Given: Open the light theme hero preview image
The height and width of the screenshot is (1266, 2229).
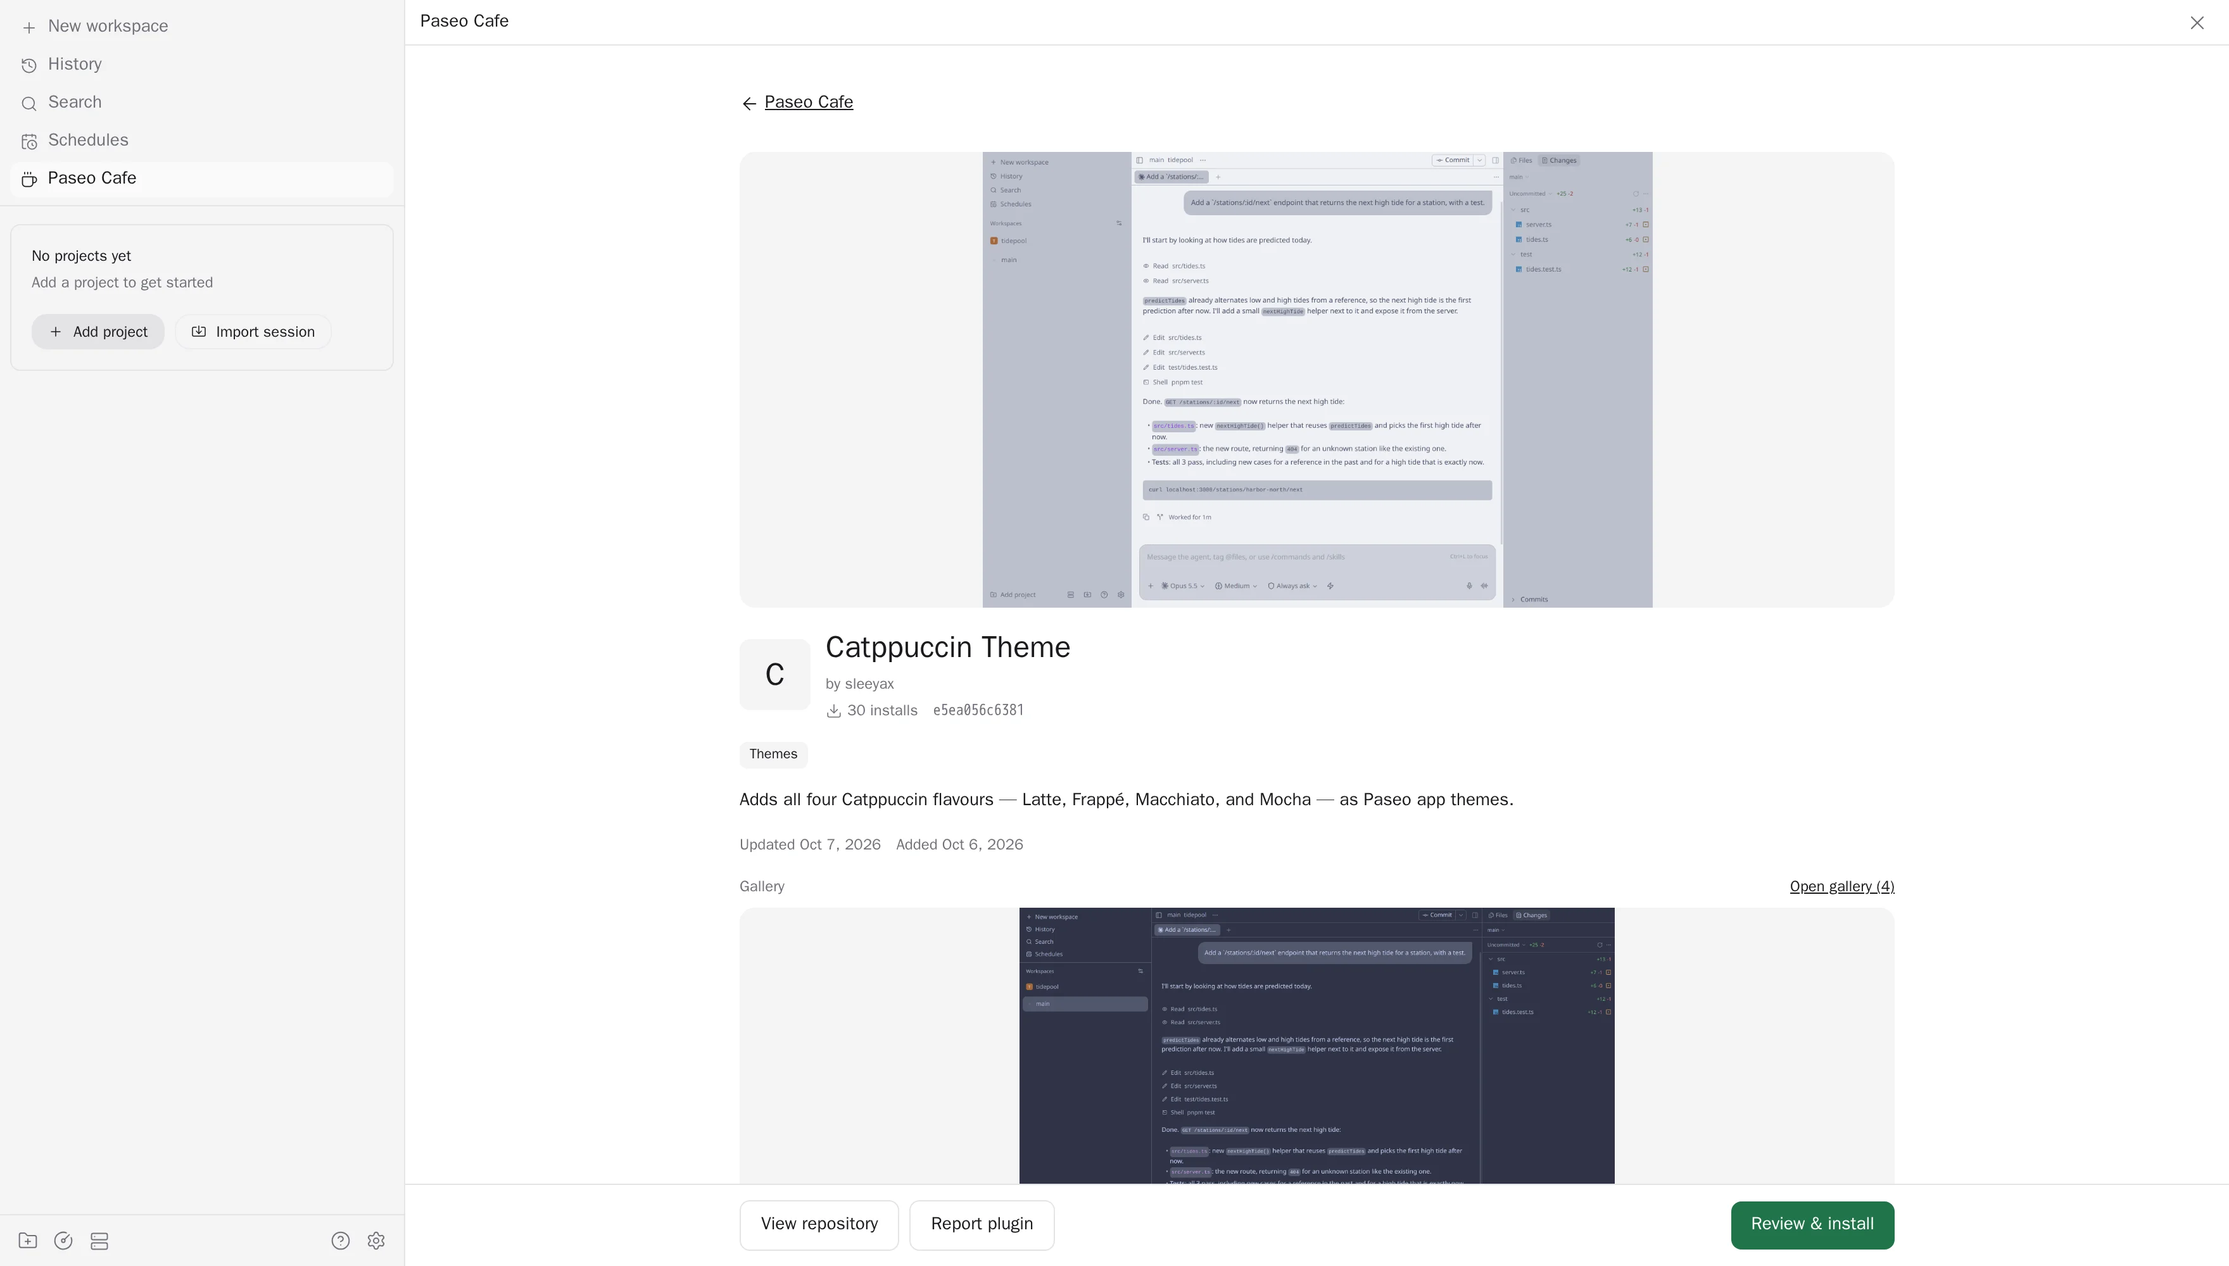Looking at the screenshot, I should click(x=1317, y=379).
